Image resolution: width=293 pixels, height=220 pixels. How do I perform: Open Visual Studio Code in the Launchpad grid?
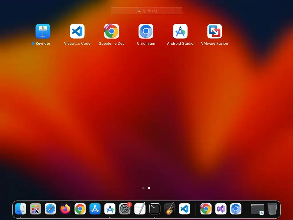pos(77,31)
